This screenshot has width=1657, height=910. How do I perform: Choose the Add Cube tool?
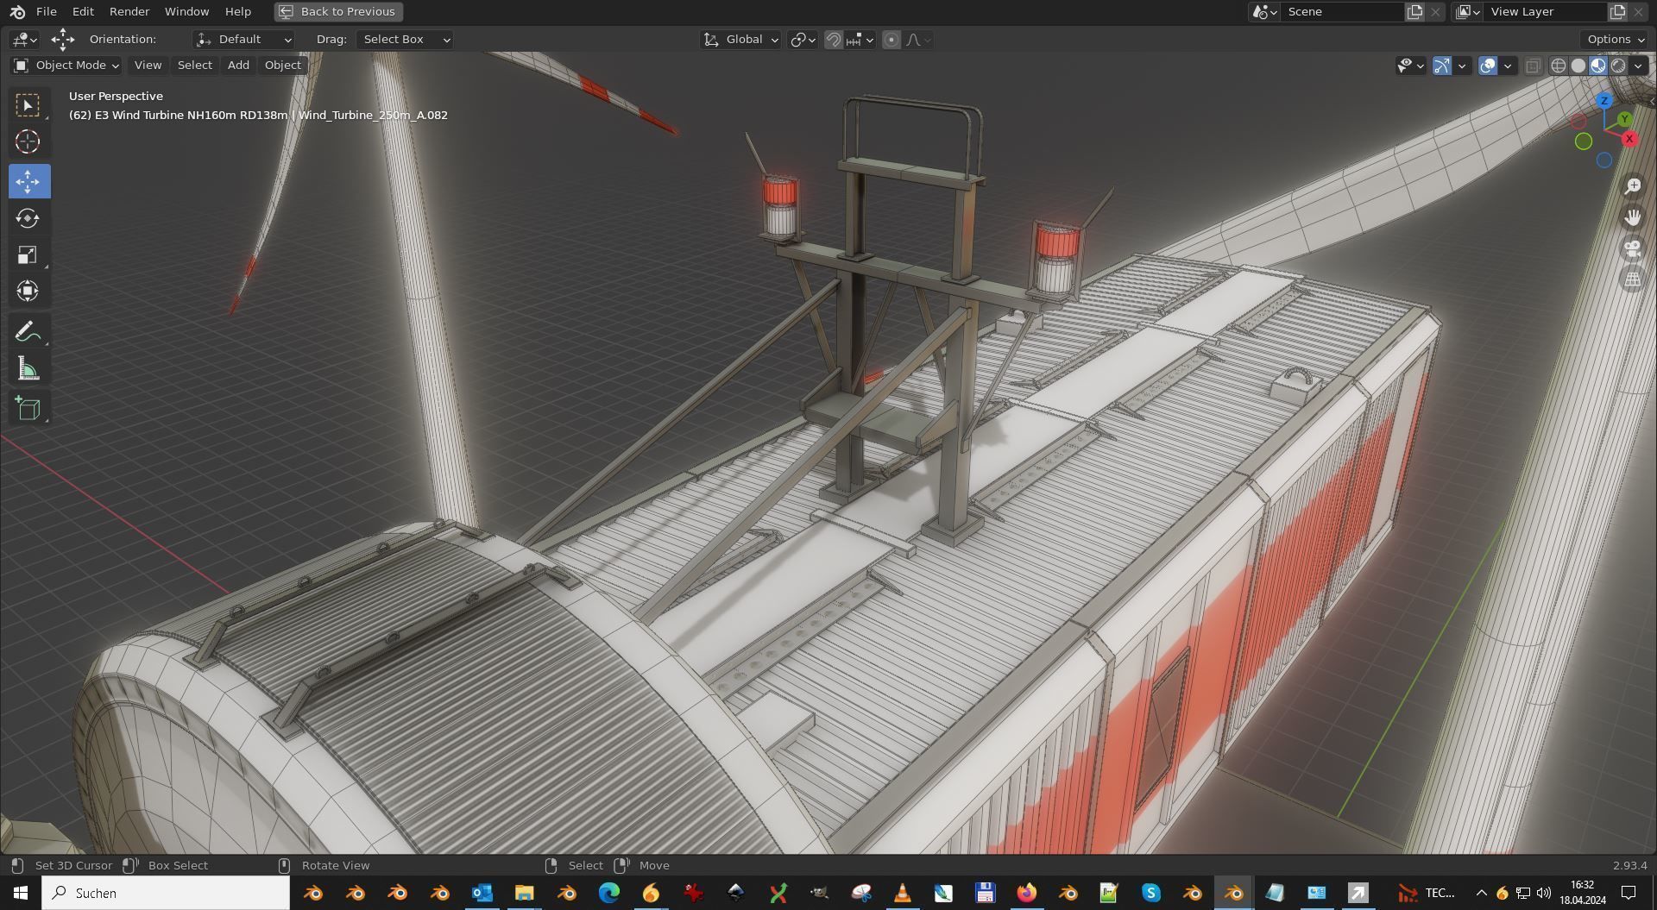pyautogui.click(x=28, y=408)
